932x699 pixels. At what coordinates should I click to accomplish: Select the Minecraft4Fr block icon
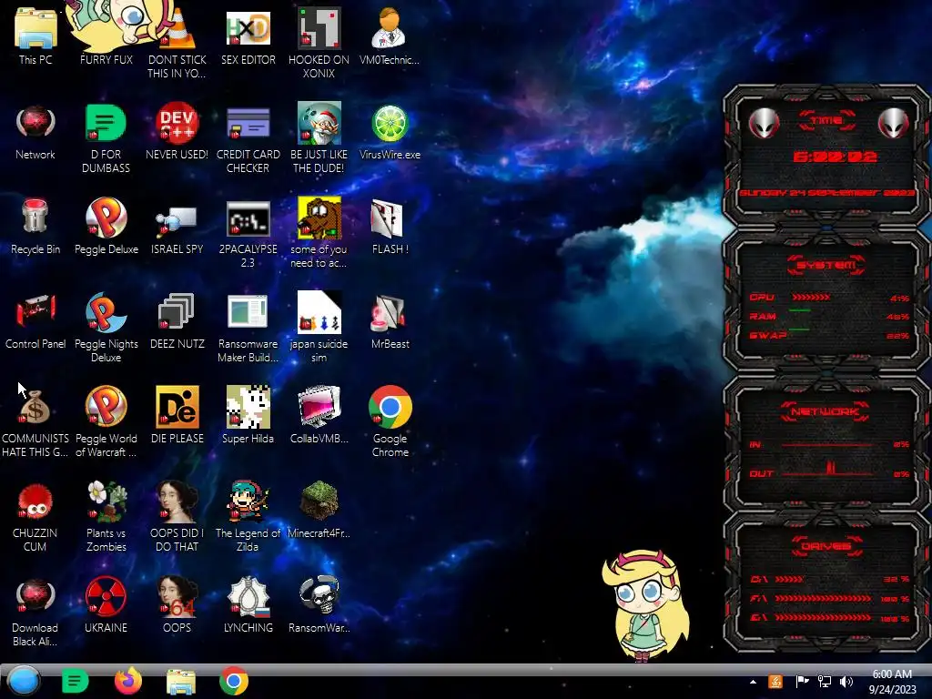319,510
